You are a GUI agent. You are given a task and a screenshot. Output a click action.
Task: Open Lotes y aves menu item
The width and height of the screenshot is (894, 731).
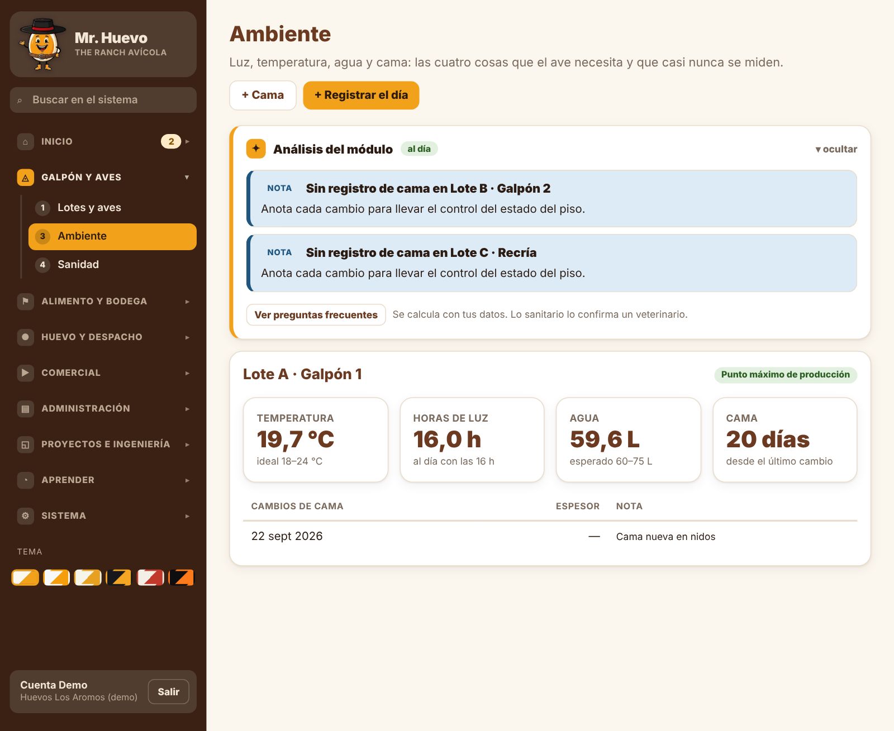112,208
